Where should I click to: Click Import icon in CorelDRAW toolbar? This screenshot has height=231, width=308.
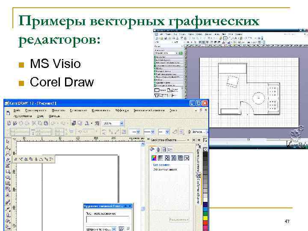74,123
